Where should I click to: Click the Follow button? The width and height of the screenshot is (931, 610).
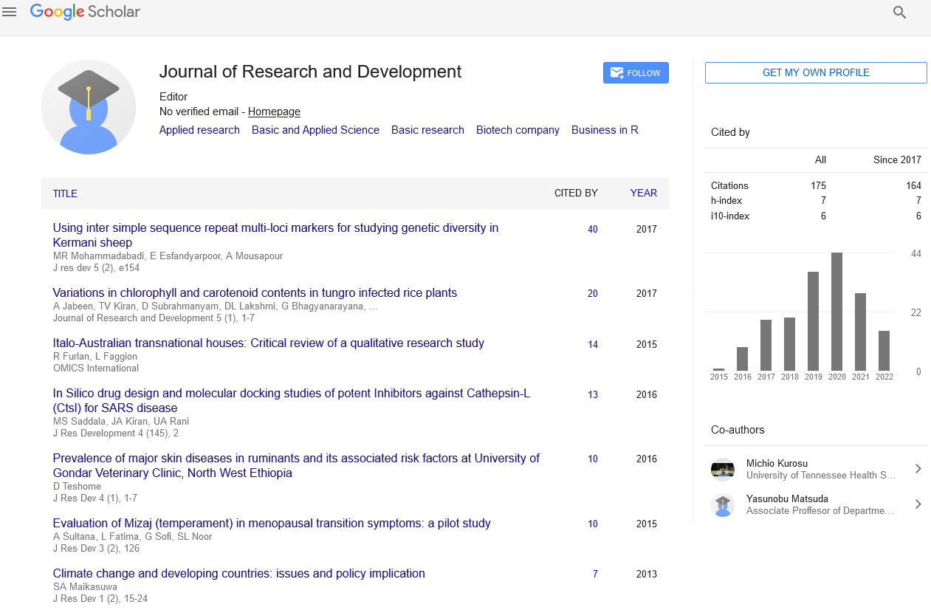(636, 73)
